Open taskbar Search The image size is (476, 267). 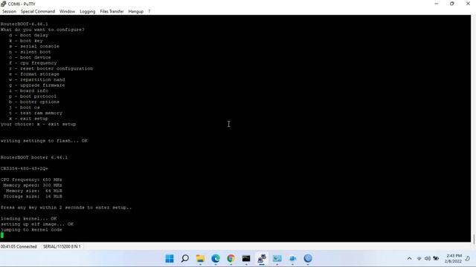185,259
